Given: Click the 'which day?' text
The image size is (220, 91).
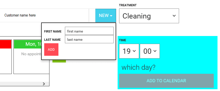Looking at the screenshot, I should point(139,67).
